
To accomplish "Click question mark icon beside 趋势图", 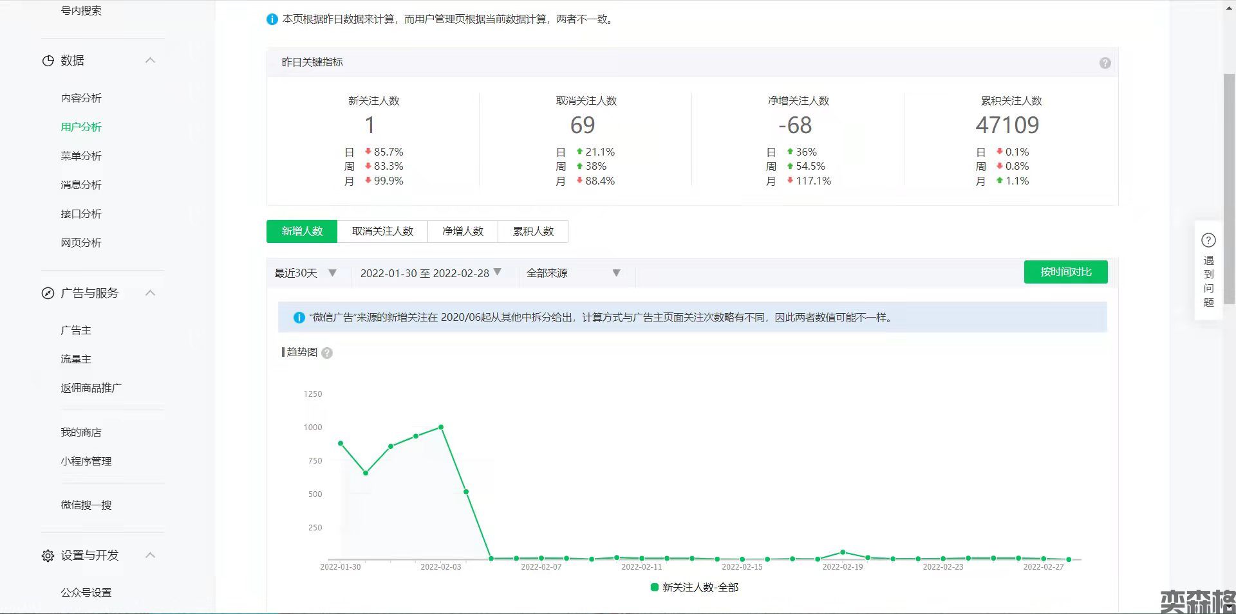I will (x=327, y=353).
